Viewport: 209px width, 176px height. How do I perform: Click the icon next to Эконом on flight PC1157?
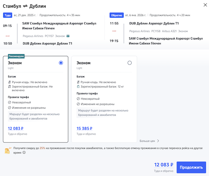point(68,35)
